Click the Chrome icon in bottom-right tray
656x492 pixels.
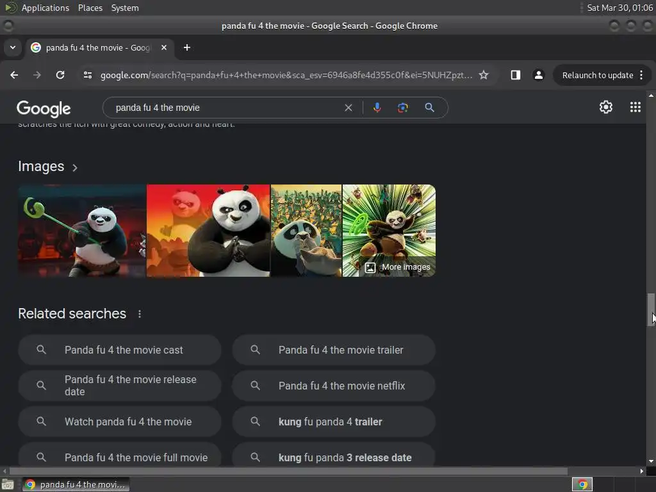(x=582, y=484)
